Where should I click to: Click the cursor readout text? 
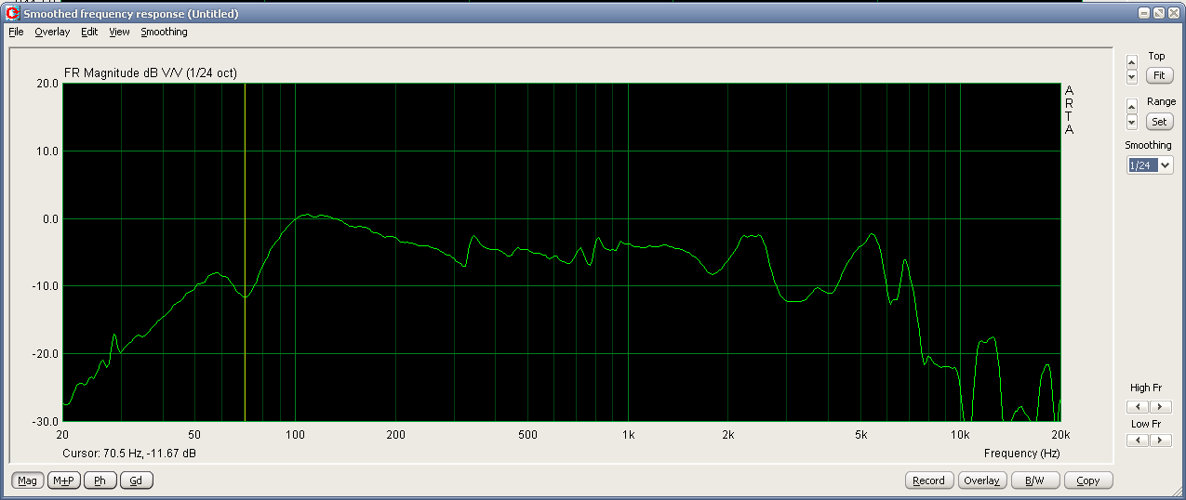[x=129, y=454]
